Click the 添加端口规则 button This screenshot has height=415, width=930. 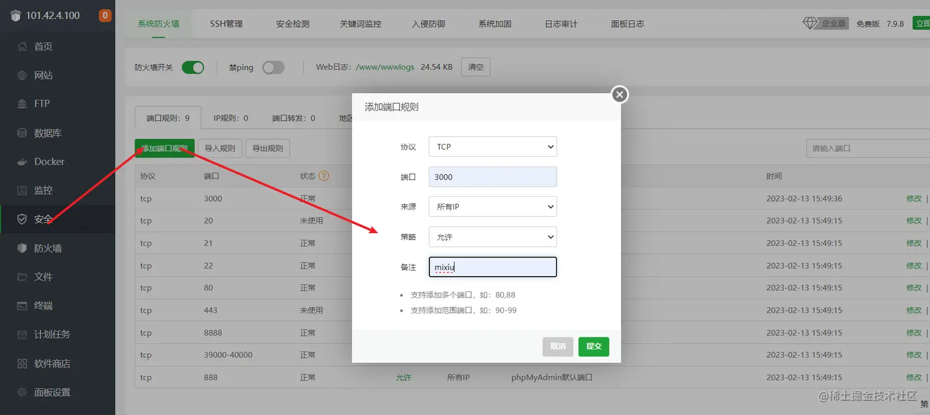(165, 148)
